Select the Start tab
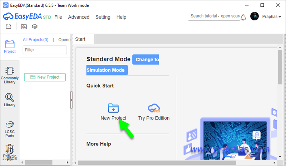The width and height of the screenshot is (286, 166). tap(84, 39)
